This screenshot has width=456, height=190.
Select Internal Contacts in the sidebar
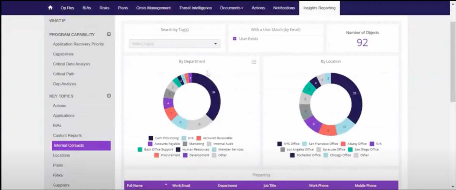[81, 146]
